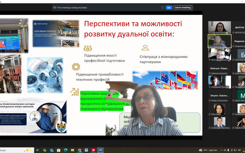Expand the hidden system tray icons chevron
The height and width of the screenshot is (153, 245).
[221, 150]
